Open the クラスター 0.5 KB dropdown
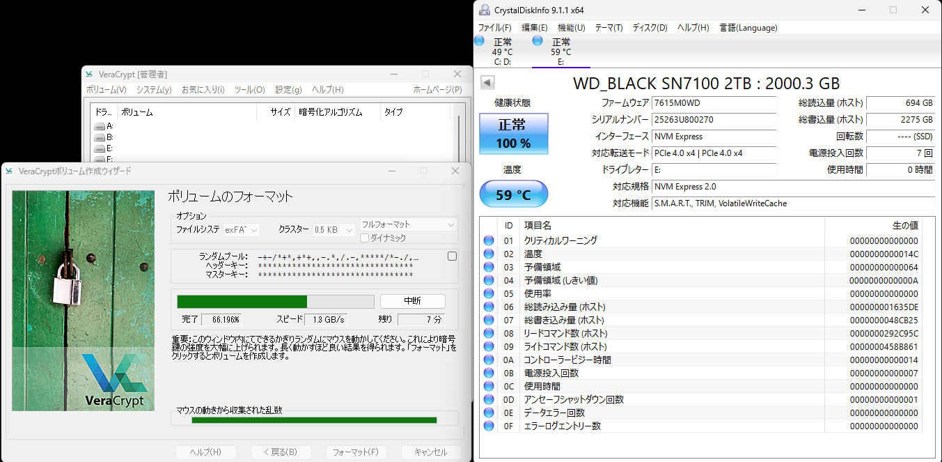This screenshot has width=942, height=462. pyautogui.click(x=334, y=229)
